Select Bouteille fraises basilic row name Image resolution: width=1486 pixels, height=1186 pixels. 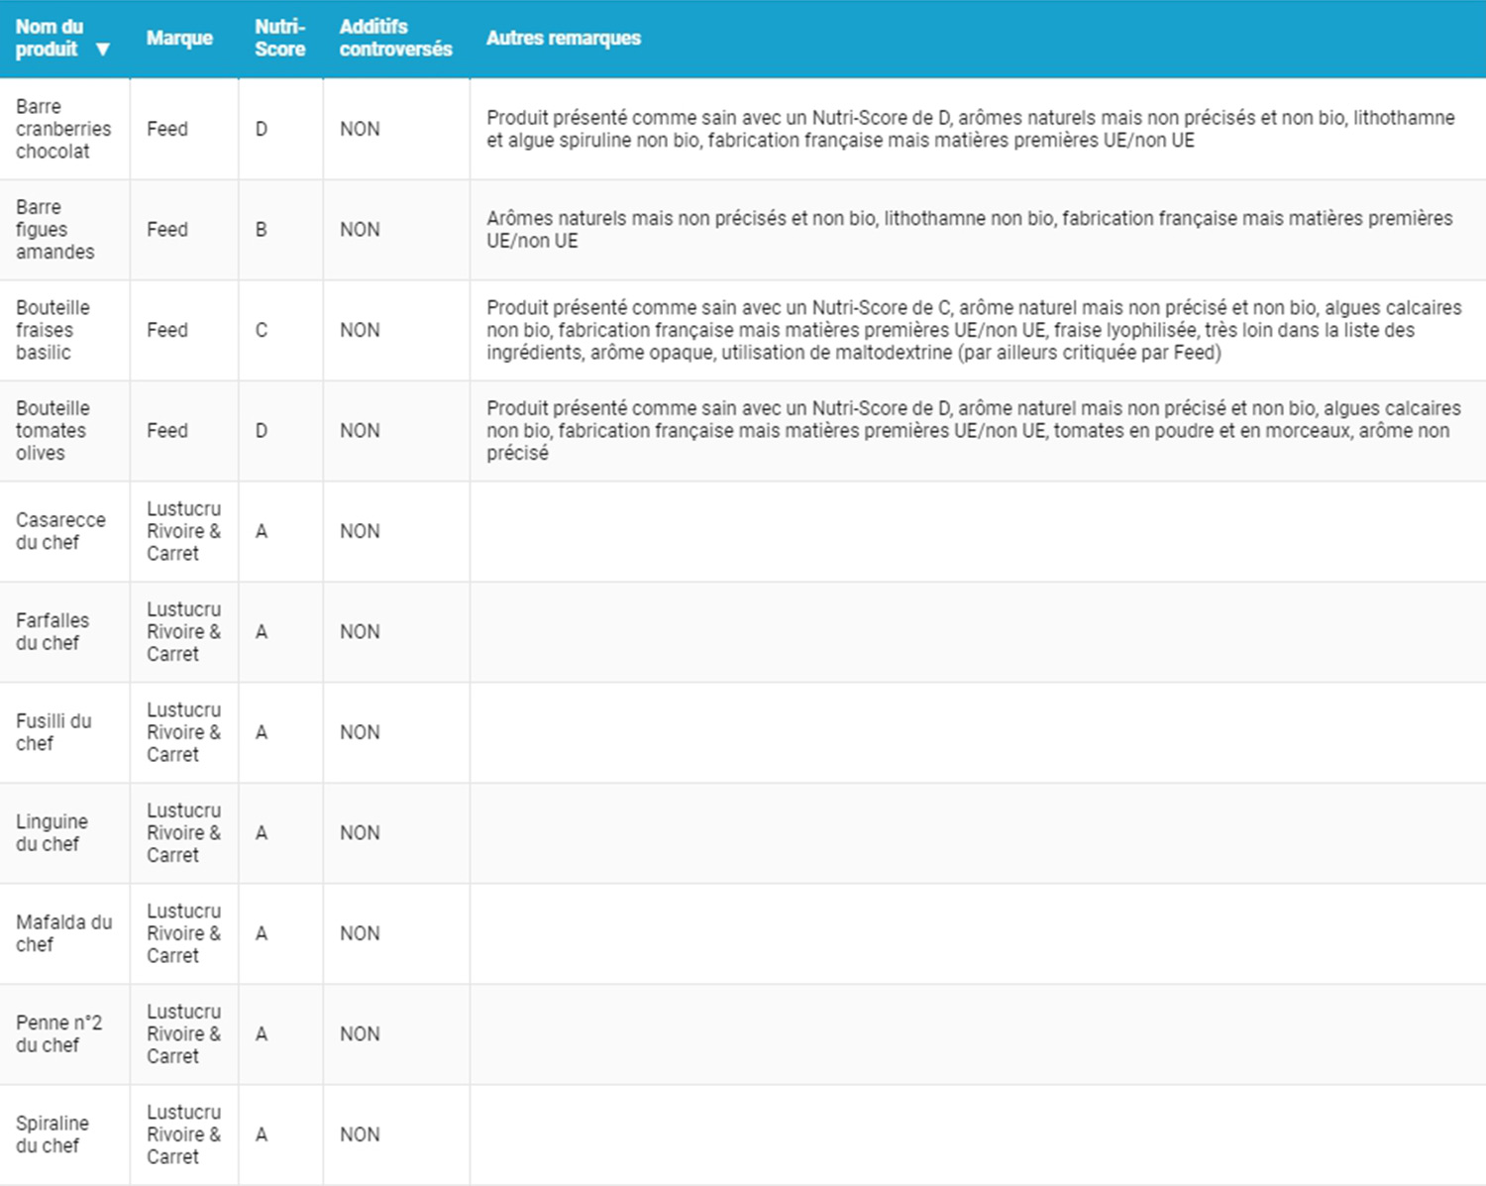click(x=53, y=330)
